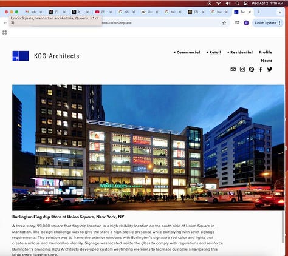
Task: Expand the tab search dropdown arrow
Action: click(x=280, y=12)
